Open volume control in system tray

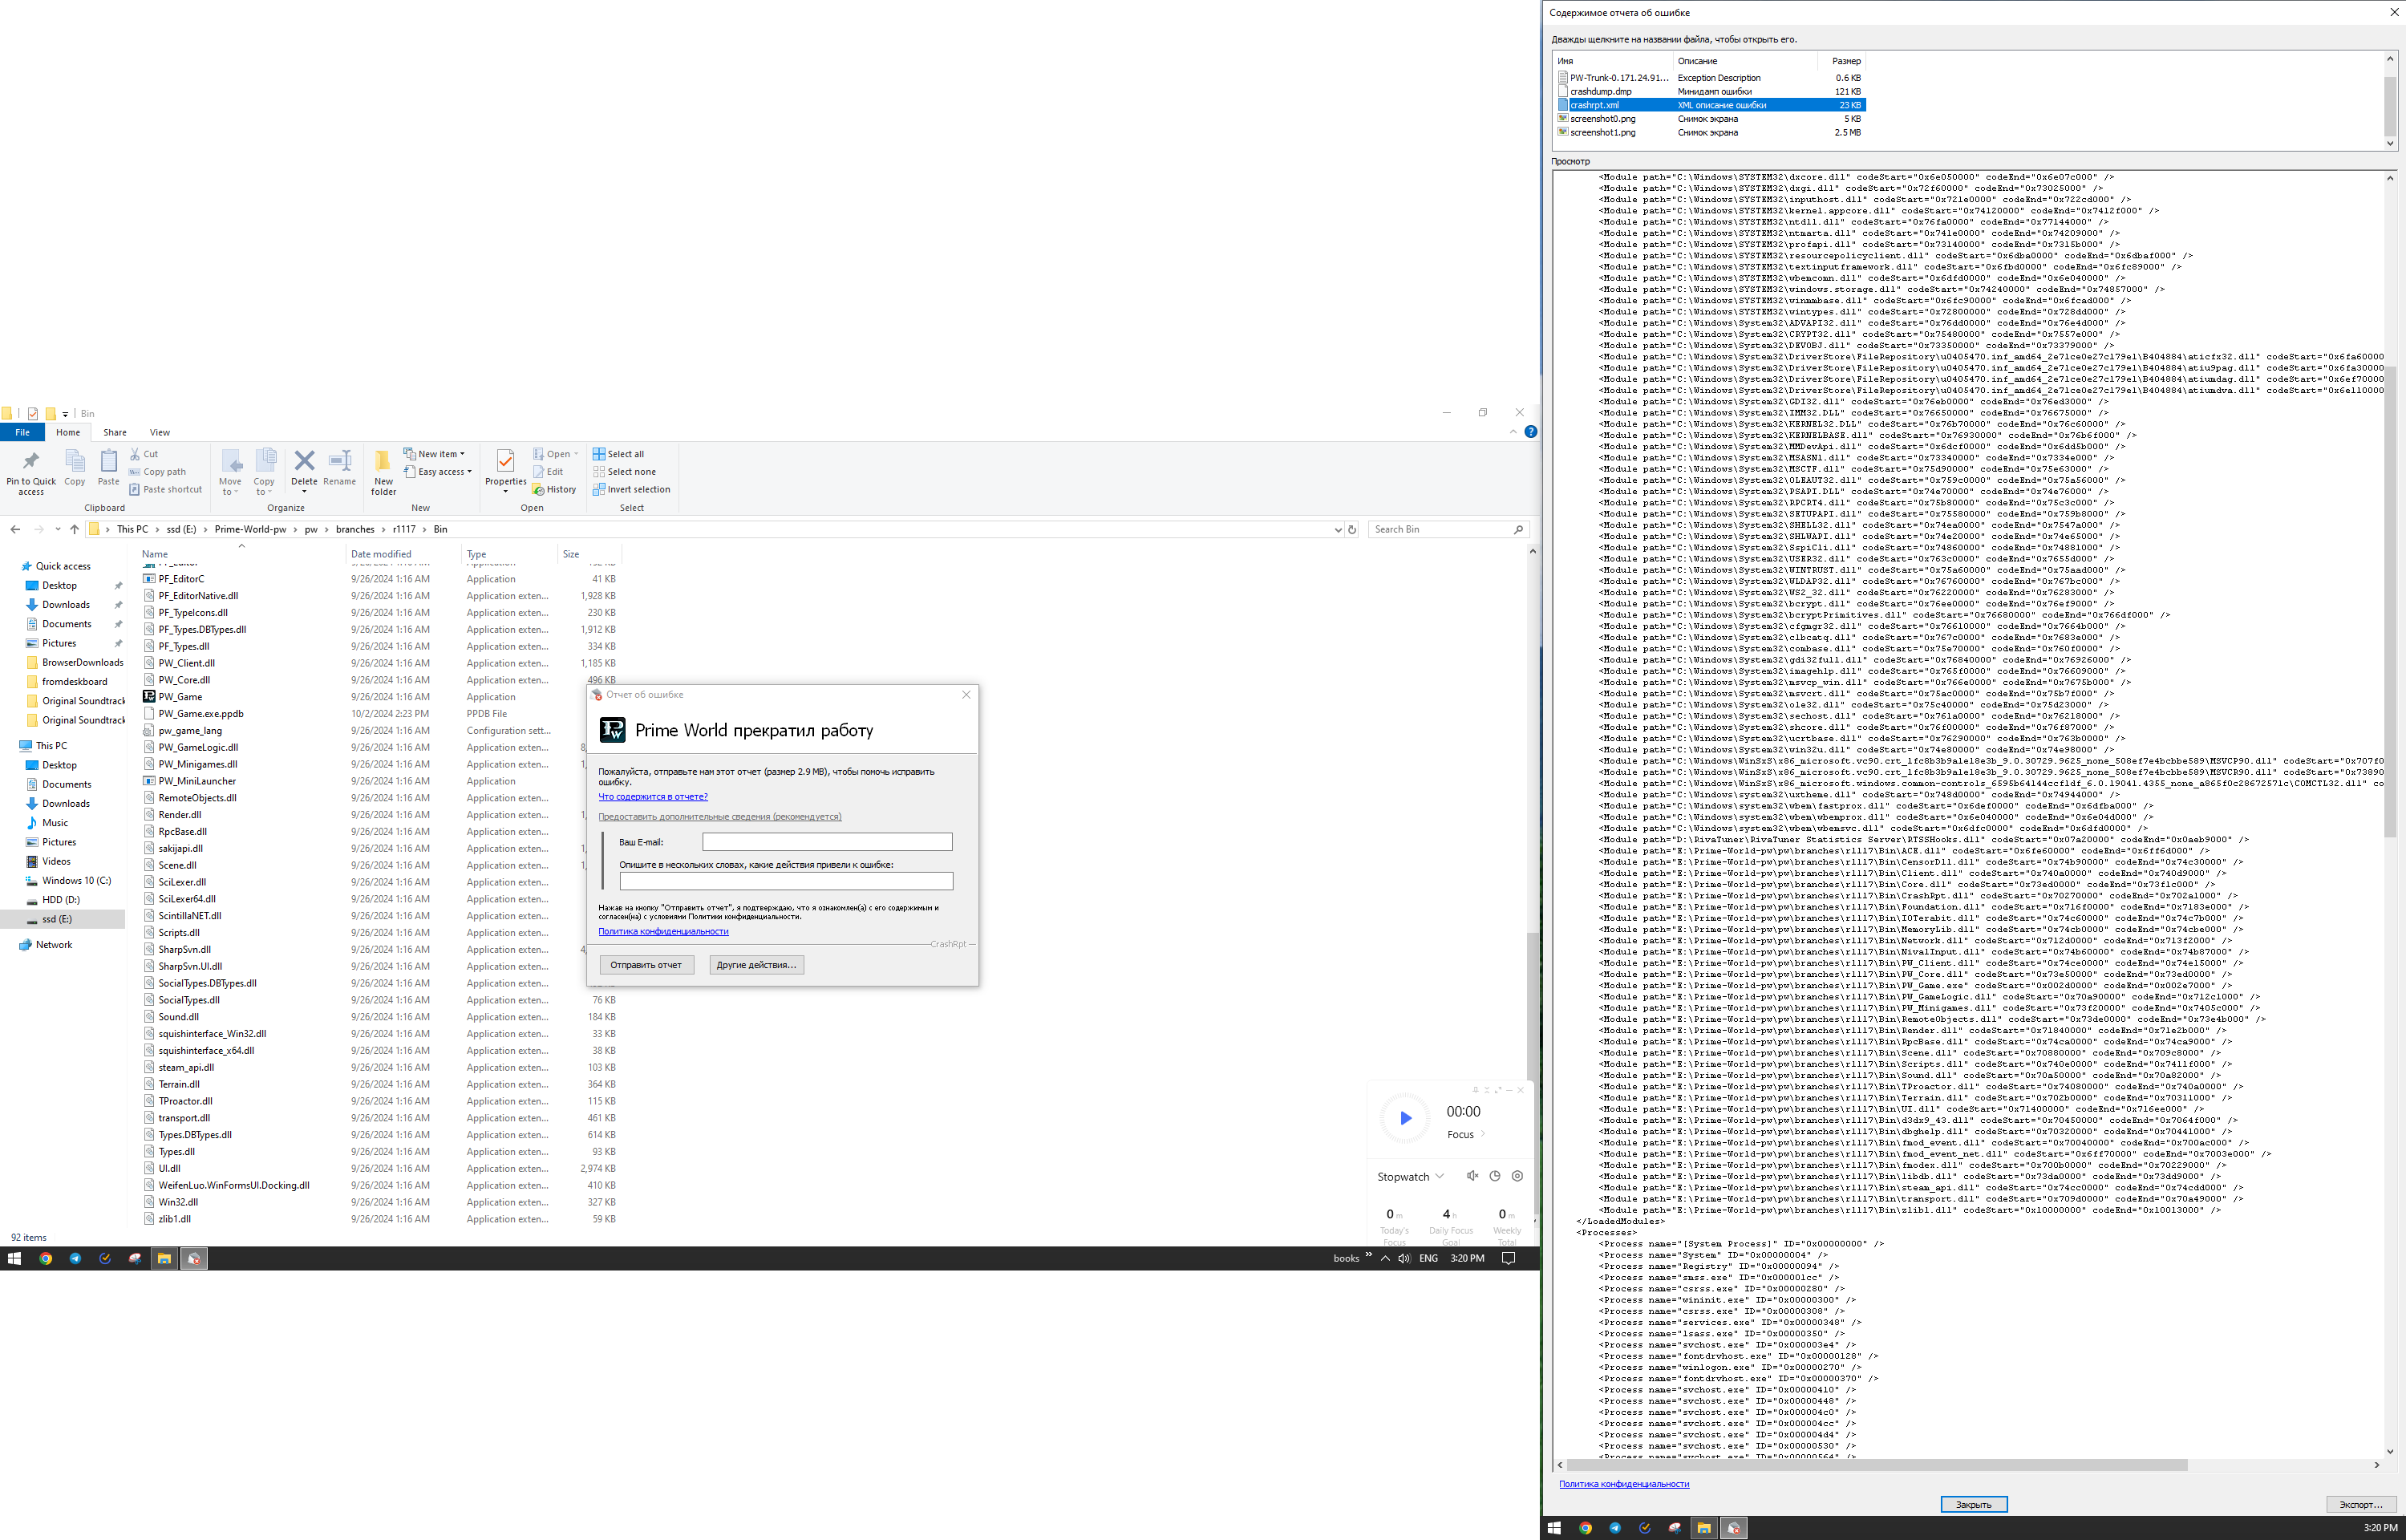pos(1404,1258)
